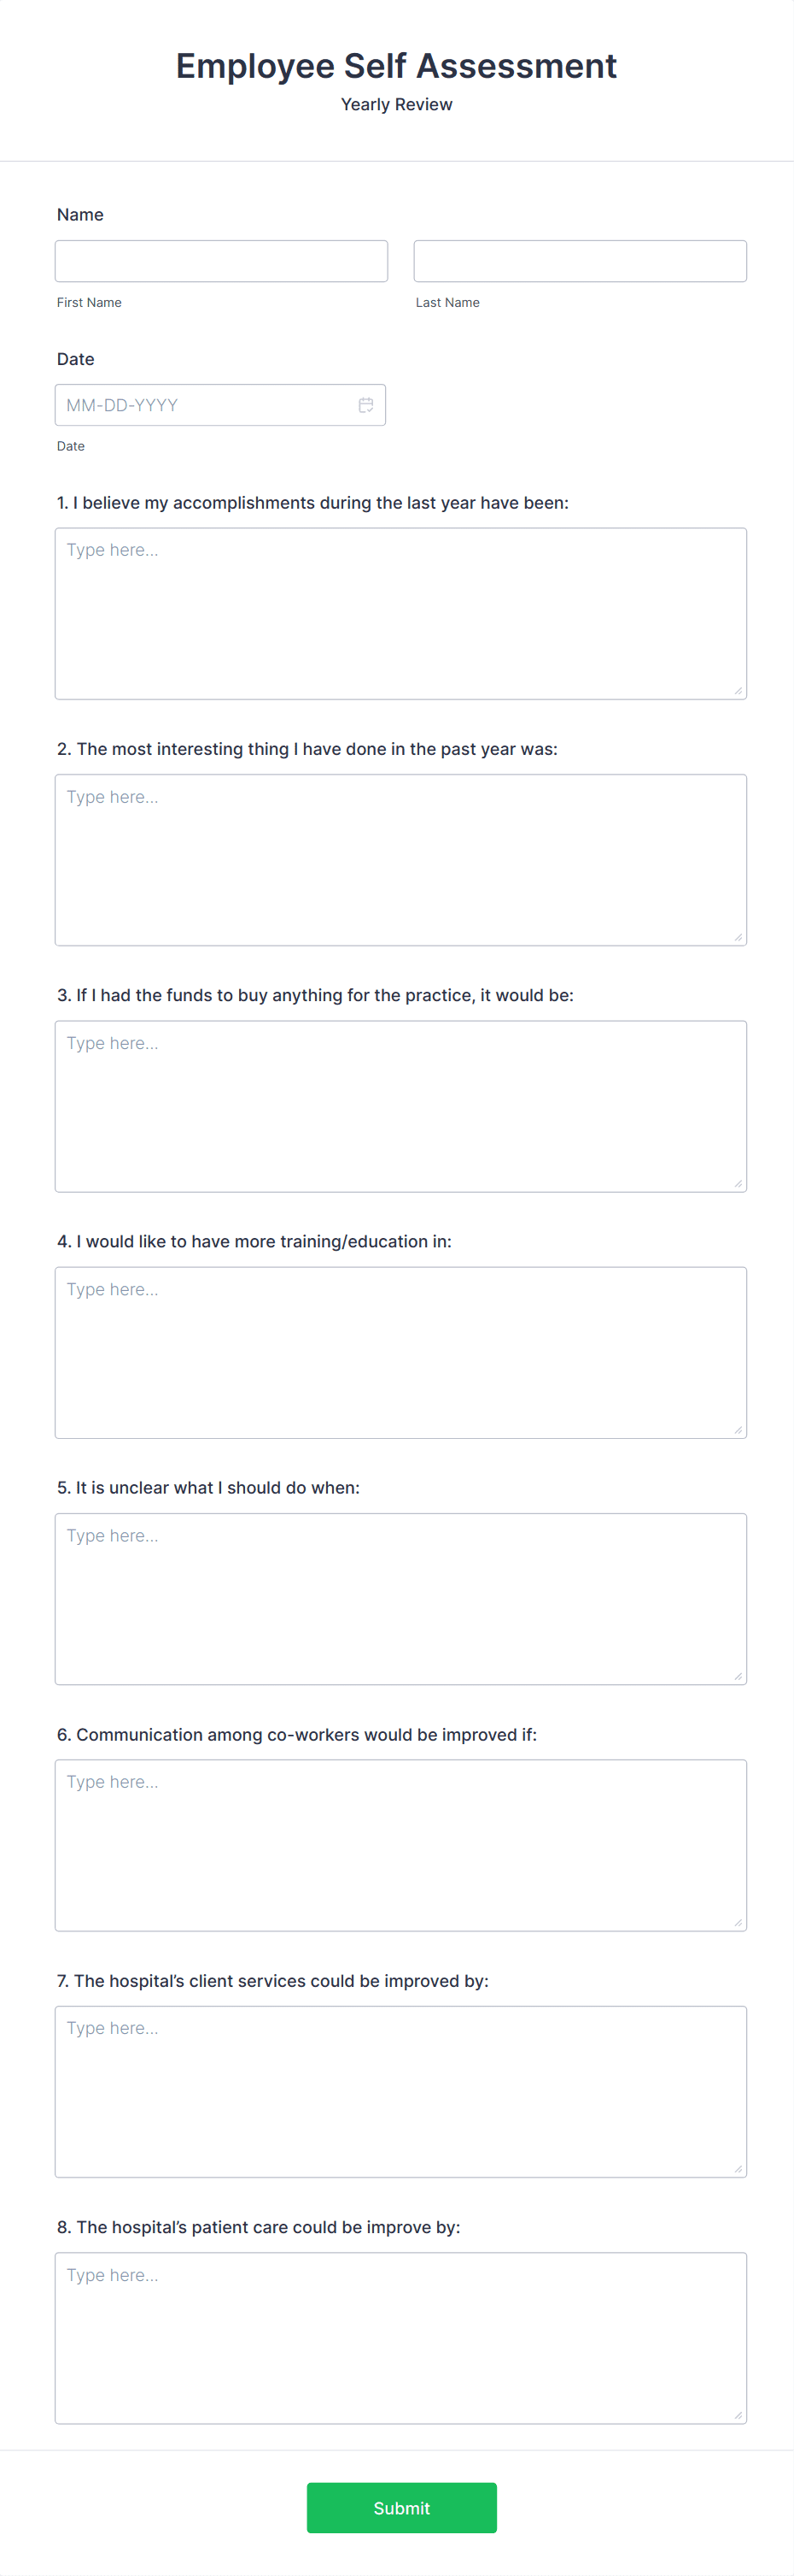Viewport: 794px width, 2576px height.
Task: Click the 'unclear what I should do' textarea
Action: [x=400, y=1597]
